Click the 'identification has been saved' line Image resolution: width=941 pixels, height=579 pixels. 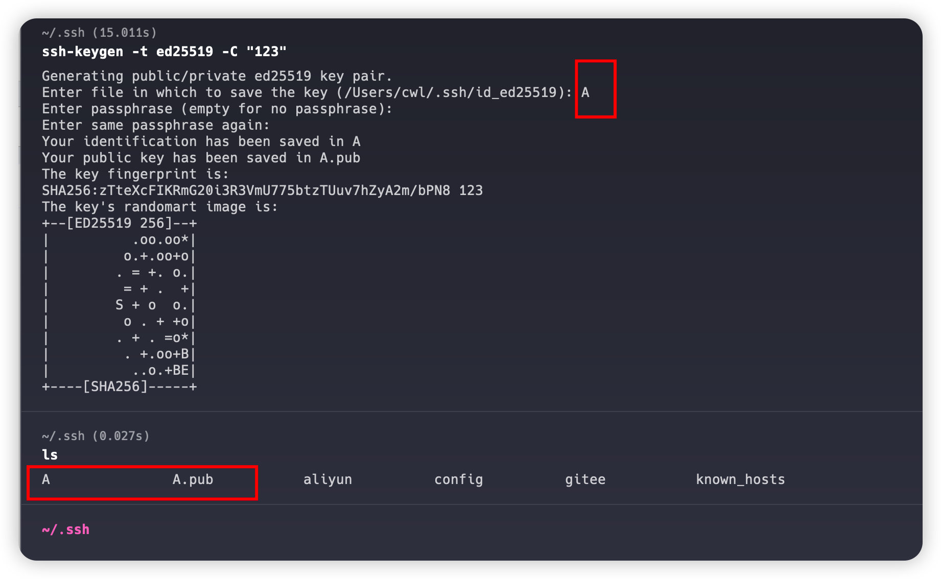click(x=201, y=141)
